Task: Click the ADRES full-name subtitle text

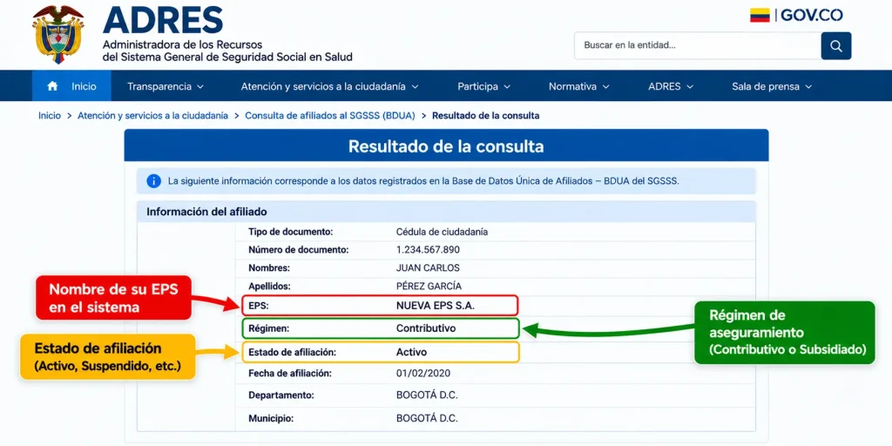Action: [227, 51]
